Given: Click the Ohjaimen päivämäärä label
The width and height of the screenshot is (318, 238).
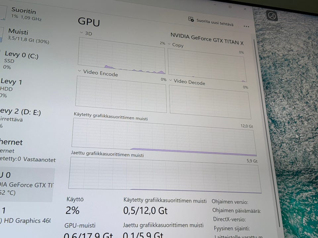Looking at the screenshot, I should (237, 211).
